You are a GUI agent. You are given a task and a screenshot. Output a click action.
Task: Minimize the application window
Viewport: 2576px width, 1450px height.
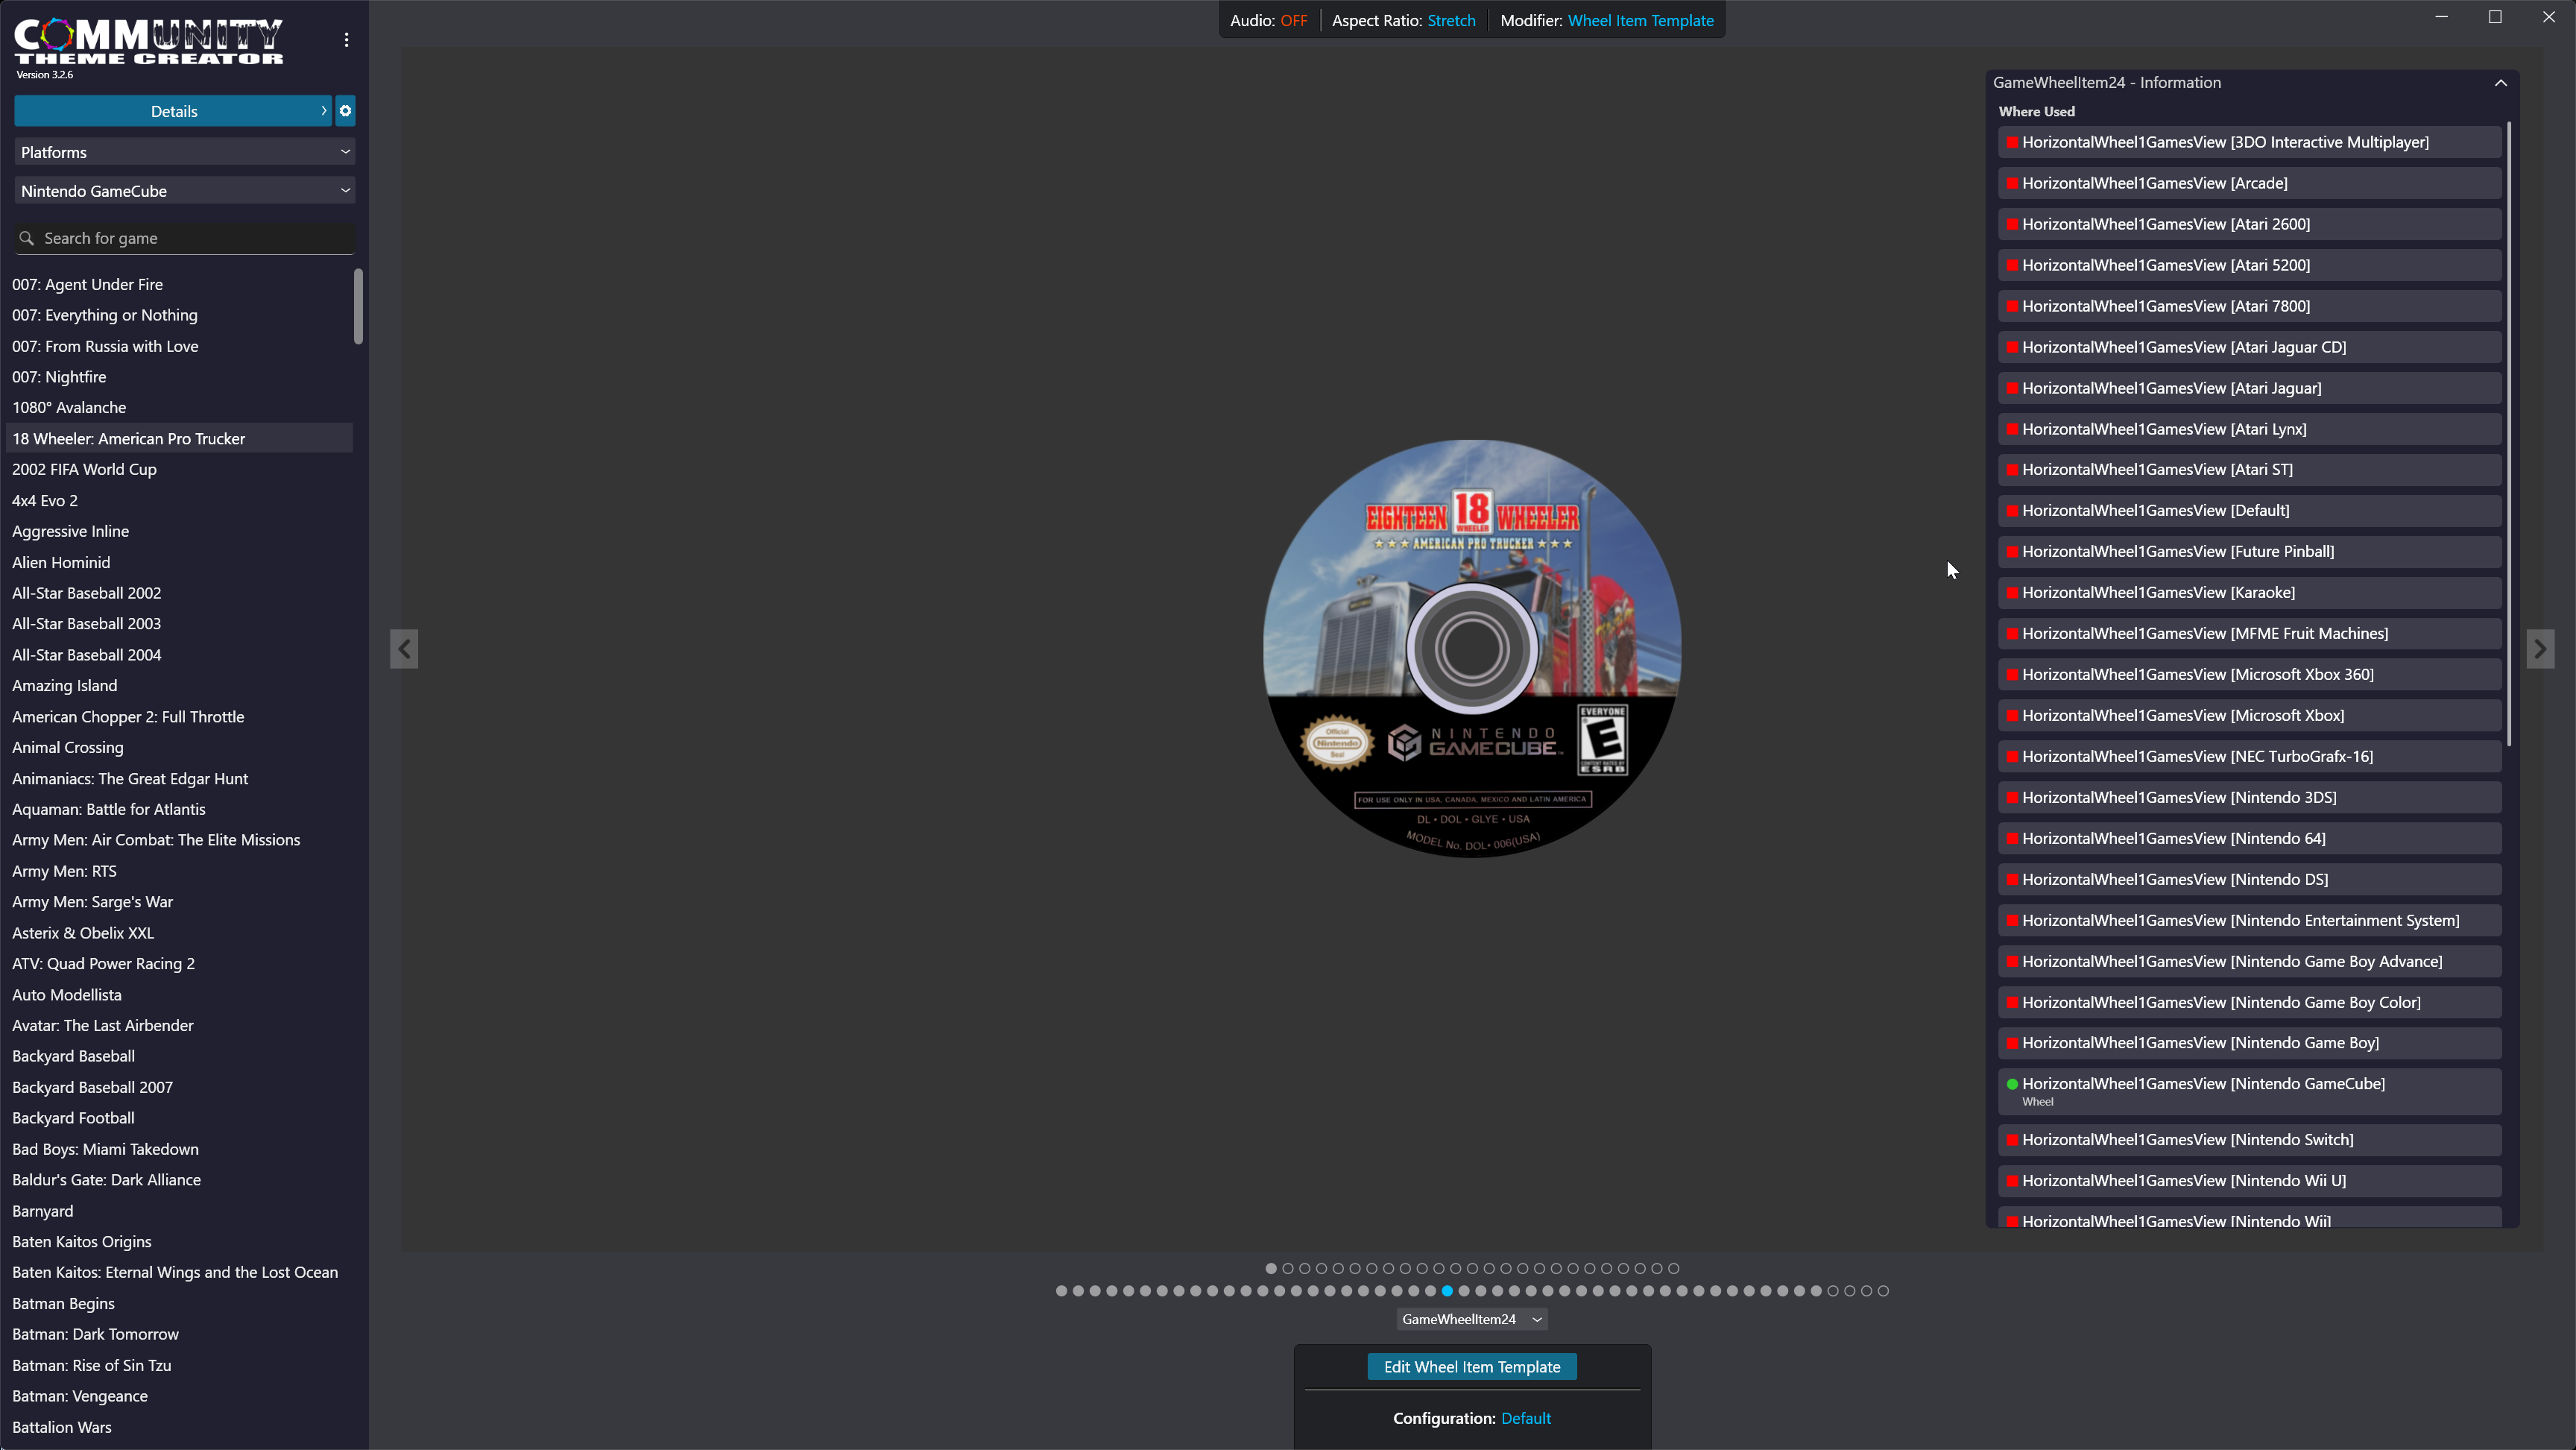(2441, 17)
